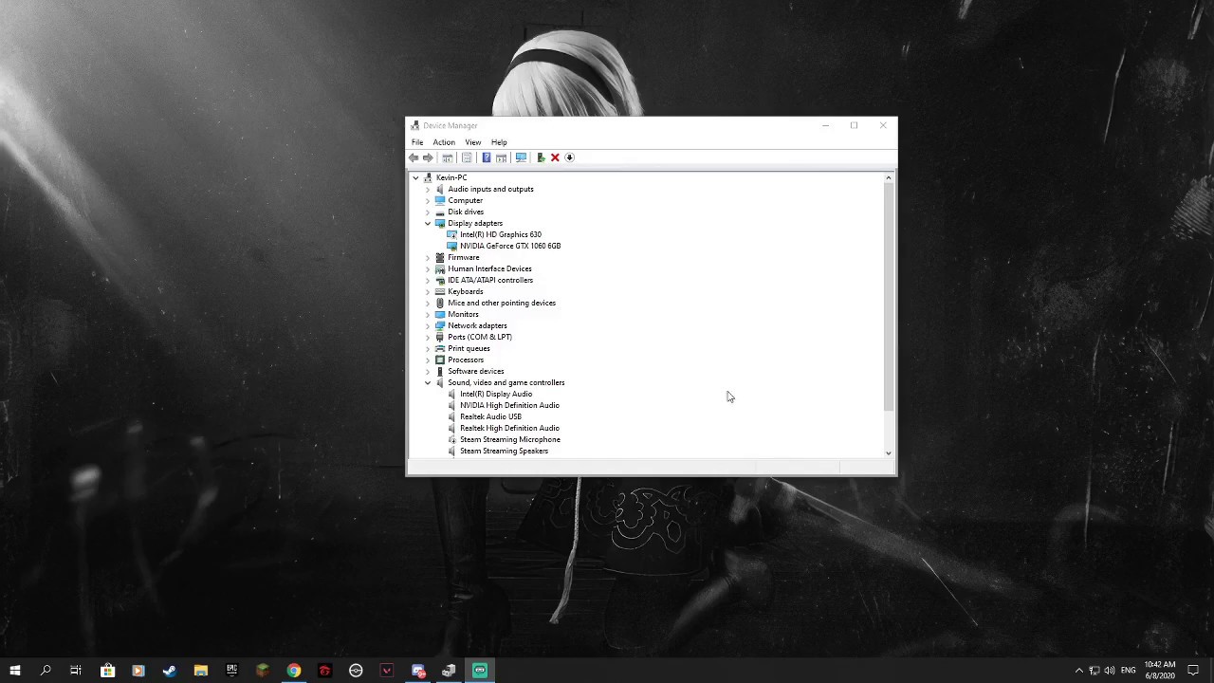This screenshot has height=683, width=1214.
Task: Click the Show/Hide Action Pane toolbar icon
Action: 501,157
